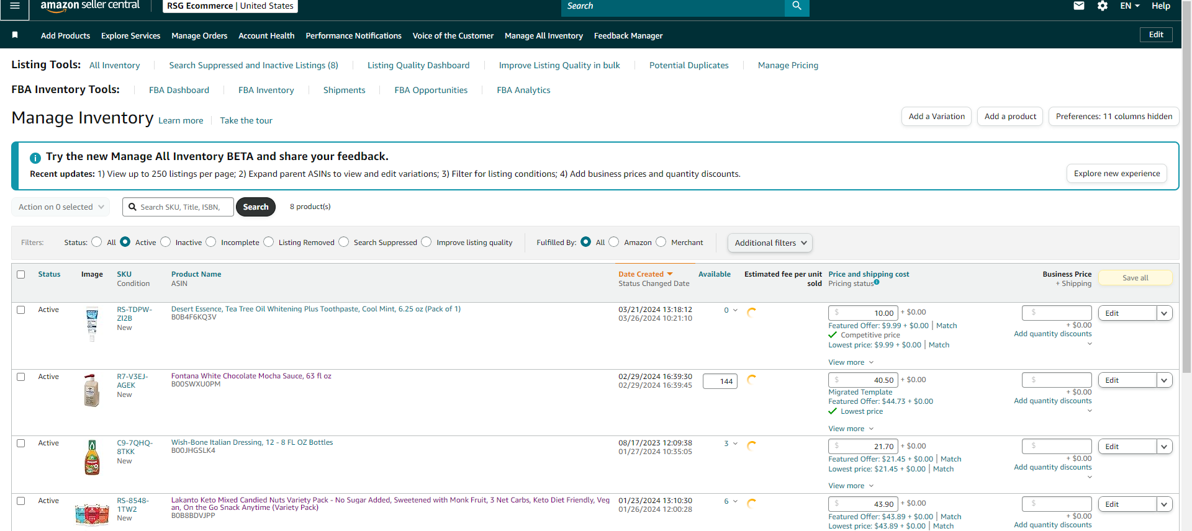Expand View more under Wish-Bone pricing
Image resolution: width=1192 pixels, height=531 pixels.
(x=851, y=486)
